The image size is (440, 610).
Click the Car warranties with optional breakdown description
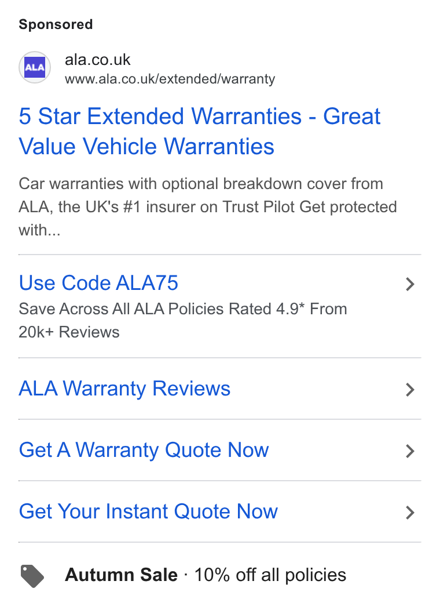(x=201, y=184)
